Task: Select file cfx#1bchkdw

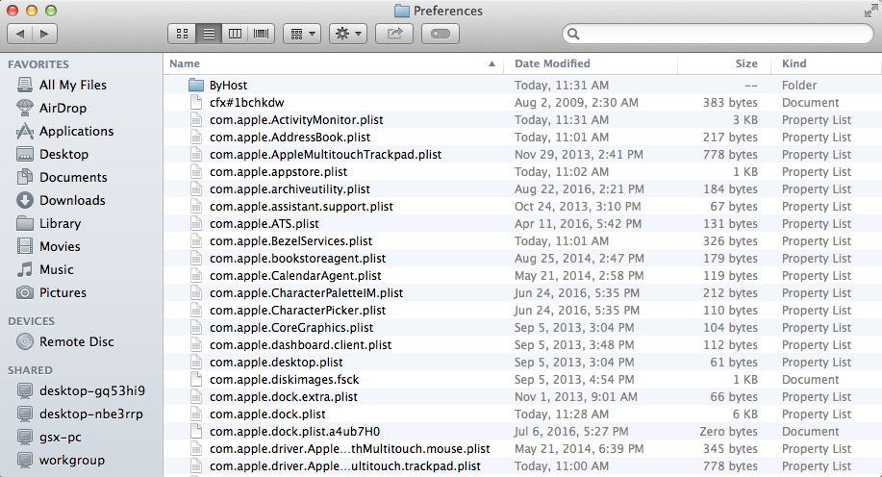Action: point(246,102)
